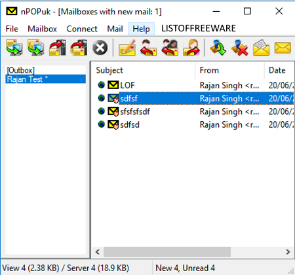Open the Mailbox menu
Screen dimensions: 295x275
click(x=42, y=29)
